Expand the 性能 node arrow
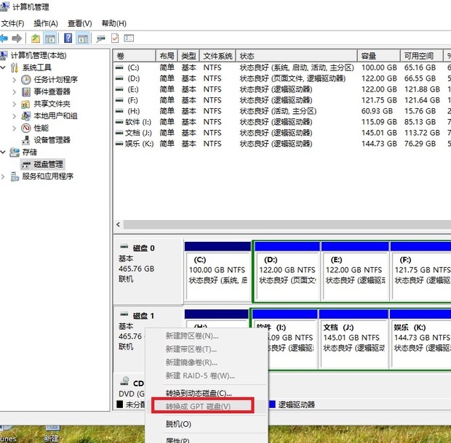 tap(14, 128)
